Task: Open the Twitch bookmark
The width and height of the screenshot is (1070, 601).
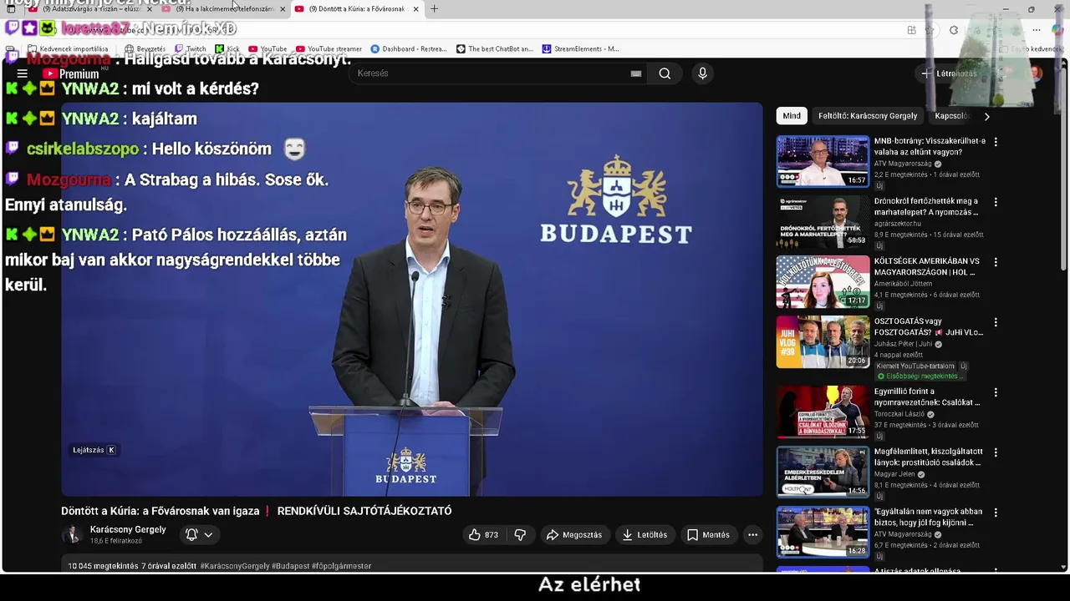Action: pos(190,49)
